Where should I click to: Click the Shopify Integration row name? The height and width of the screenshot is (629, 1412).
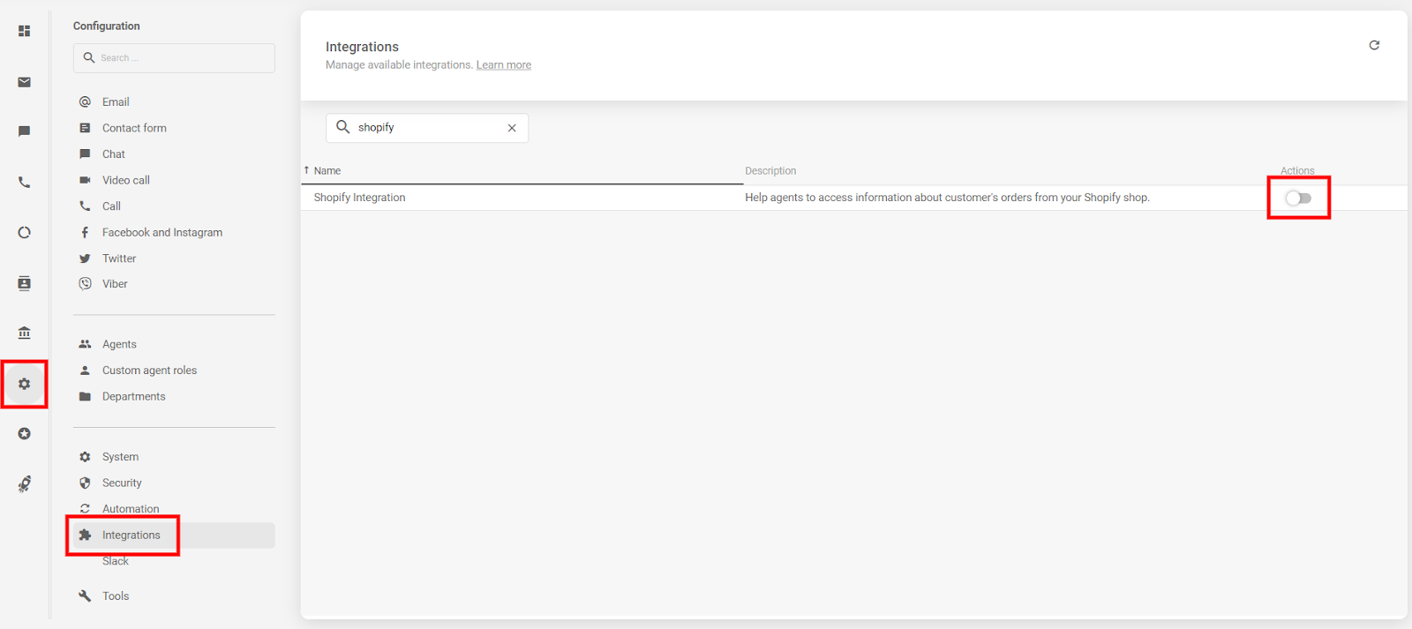359,198
